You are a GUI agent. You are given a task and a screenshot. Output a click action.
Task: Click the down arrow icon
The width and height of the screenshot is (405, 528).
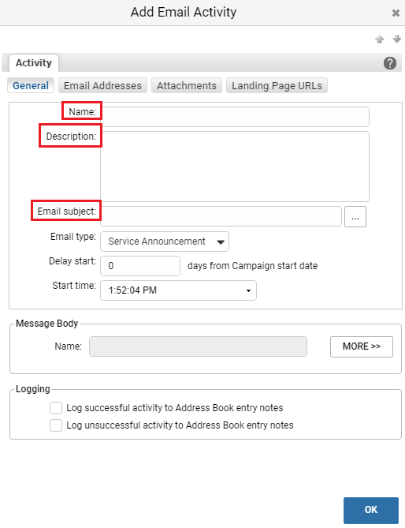coord(396,39)
